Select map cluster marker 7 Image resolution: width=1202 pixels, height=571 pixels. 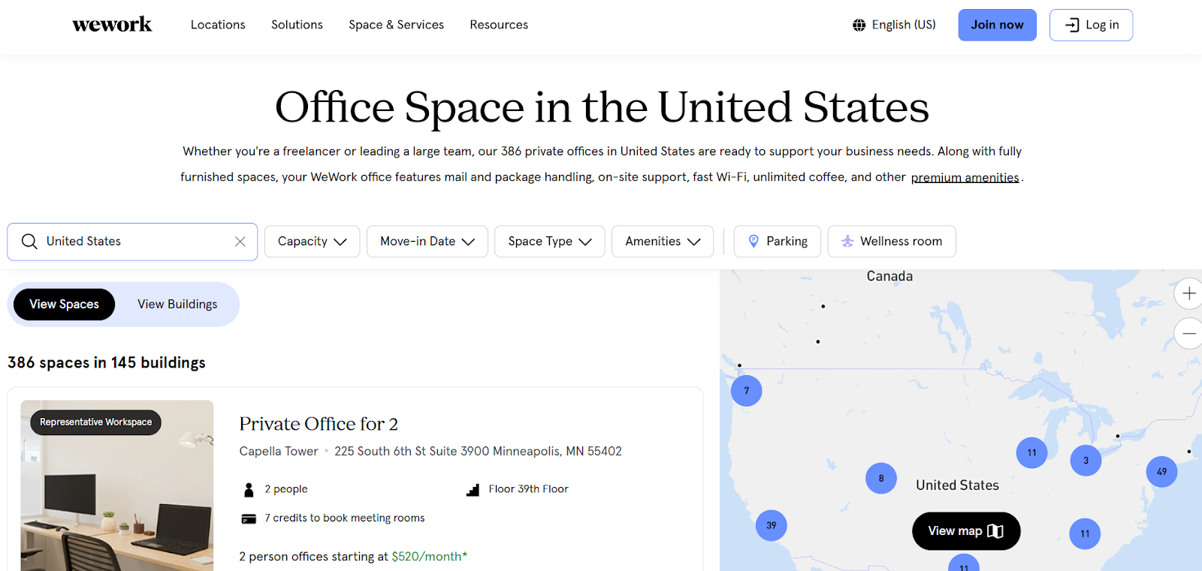[746, 391]
